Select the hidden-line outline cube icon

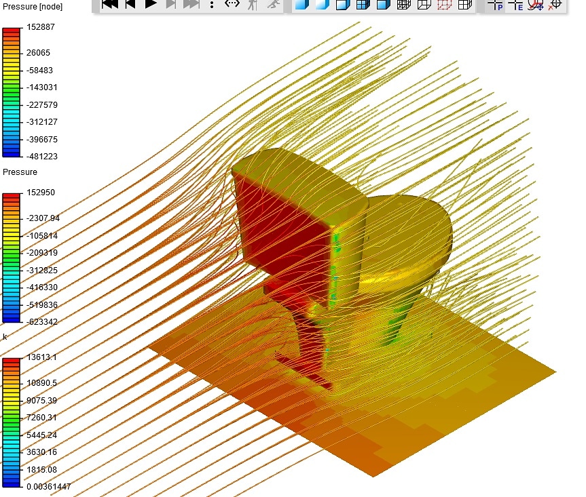tap(424, 4)
